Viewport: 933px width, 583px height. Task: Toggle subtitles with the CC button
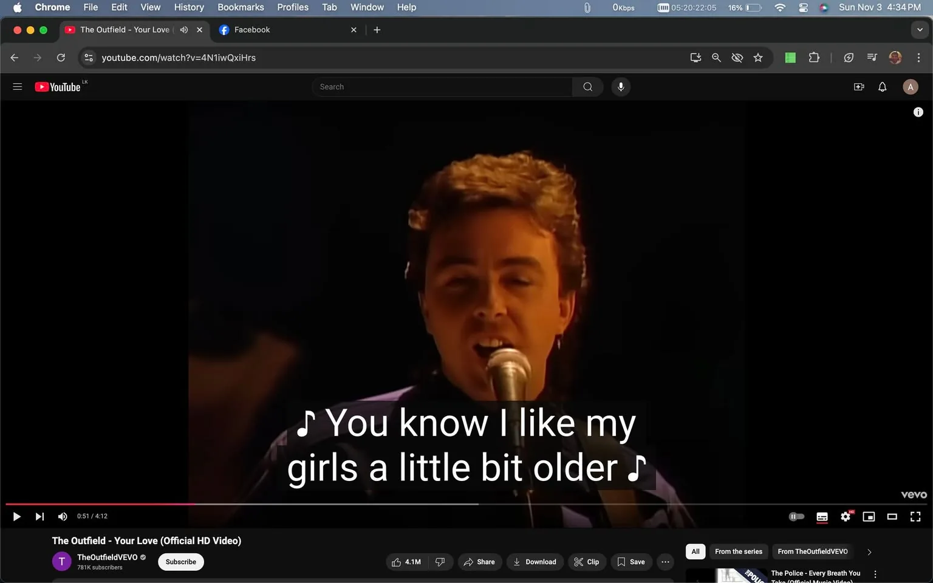click(x=821, y=516)
